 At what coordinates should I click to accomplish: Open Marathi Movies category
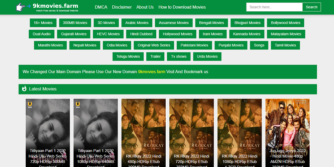click(x=50, y=45)
